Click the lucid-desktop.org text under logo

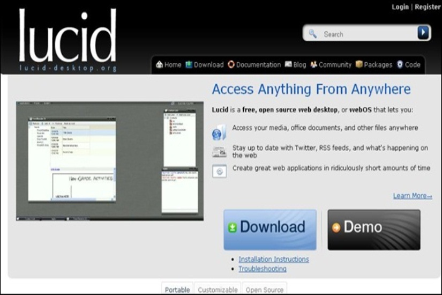click(x=68, y=68)
